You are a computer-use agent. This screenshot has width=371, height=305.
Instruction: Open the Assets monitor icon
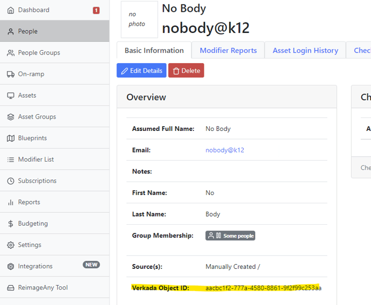click(x=11, y=95)
